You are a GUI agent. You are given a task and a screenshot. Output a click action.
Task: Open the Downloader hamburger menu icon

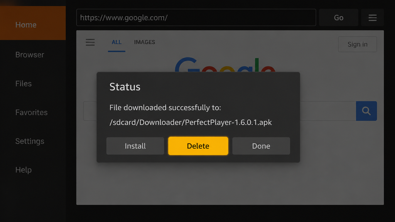point(372,17)
